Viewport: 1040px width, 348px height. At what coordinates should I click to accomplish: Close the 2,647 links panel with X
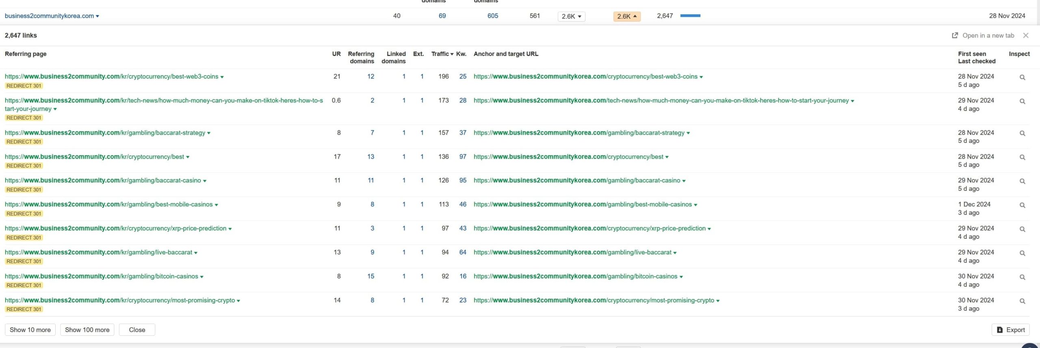(1025, 35)
